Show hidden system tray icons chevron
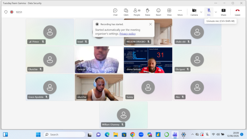247x139 pixels. [x=192, y=135]
